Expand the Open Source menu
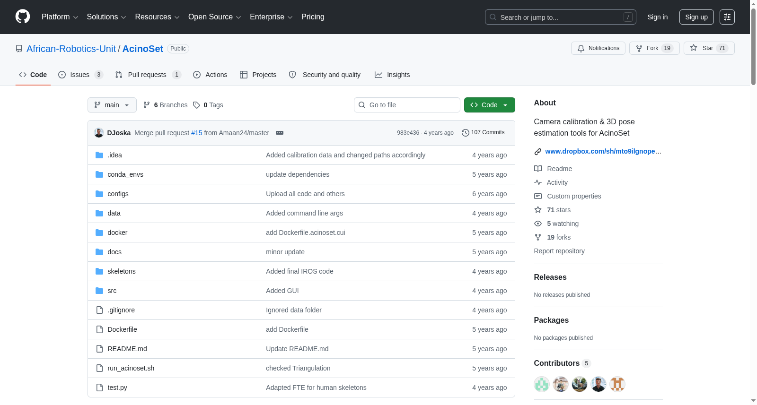The width and height of the screenshot is (757, 405). 214,17
